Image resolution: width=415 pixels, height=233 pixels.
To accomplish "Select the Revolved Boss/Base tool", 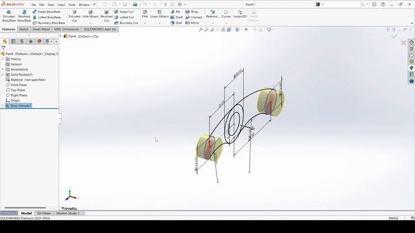I will pos(24,16).
